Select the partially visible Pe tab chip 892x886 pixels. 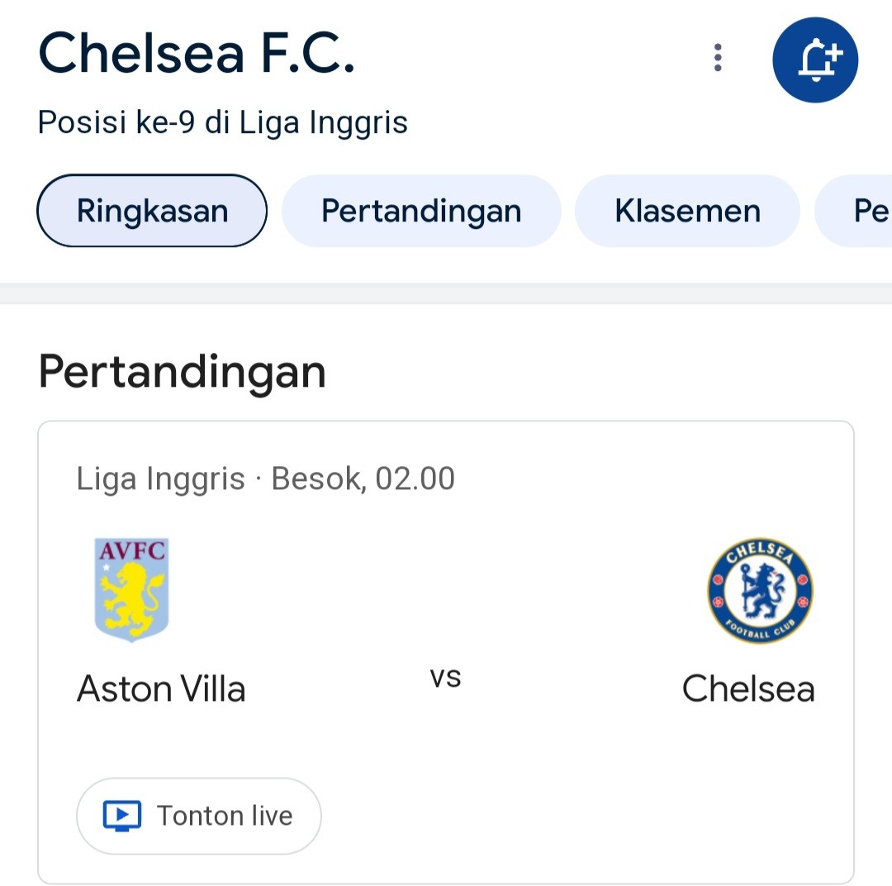853,211
